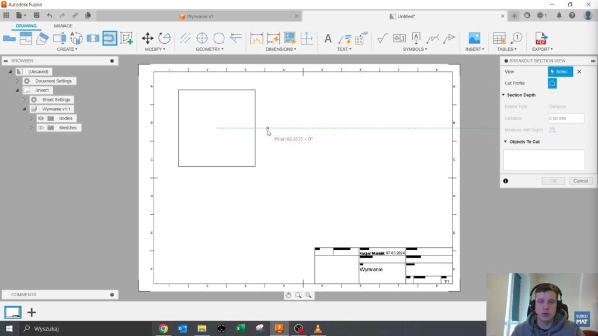This screenshot has height=336, width=598.
Task: Collapse the Objects To Cut section
Action: [x=505, y=141]
